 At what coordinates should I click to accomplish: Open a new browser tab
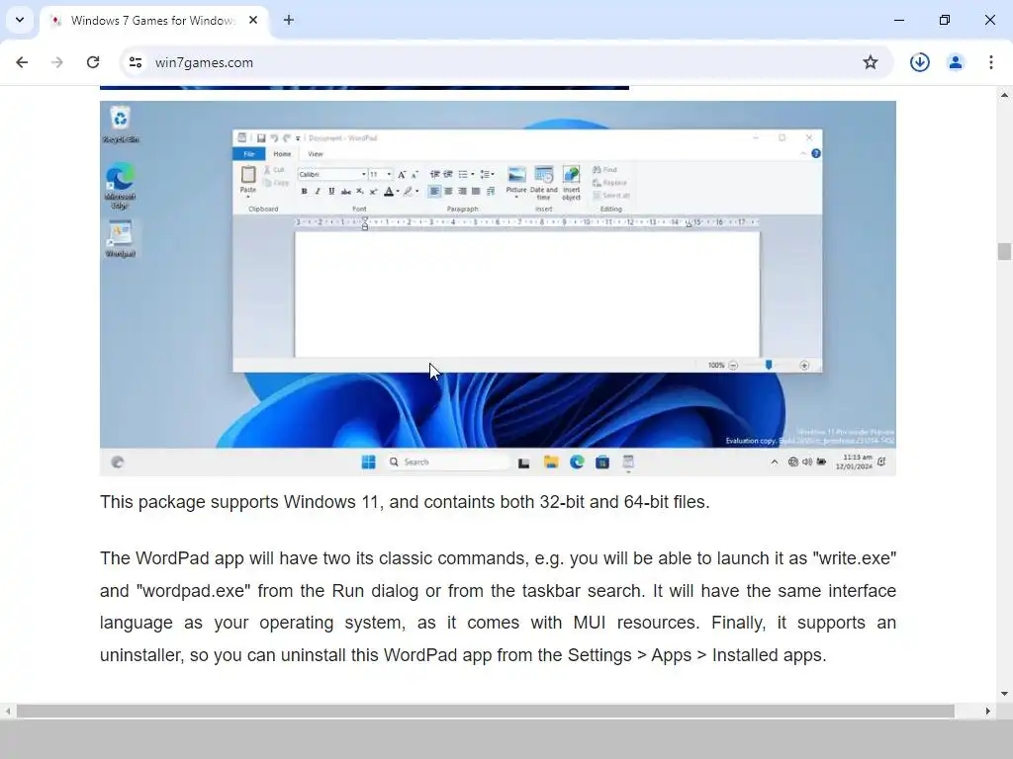click(x=289, y=20)
